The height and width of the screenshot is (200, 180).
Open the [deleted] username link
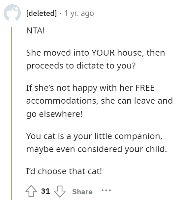(42, 13)
